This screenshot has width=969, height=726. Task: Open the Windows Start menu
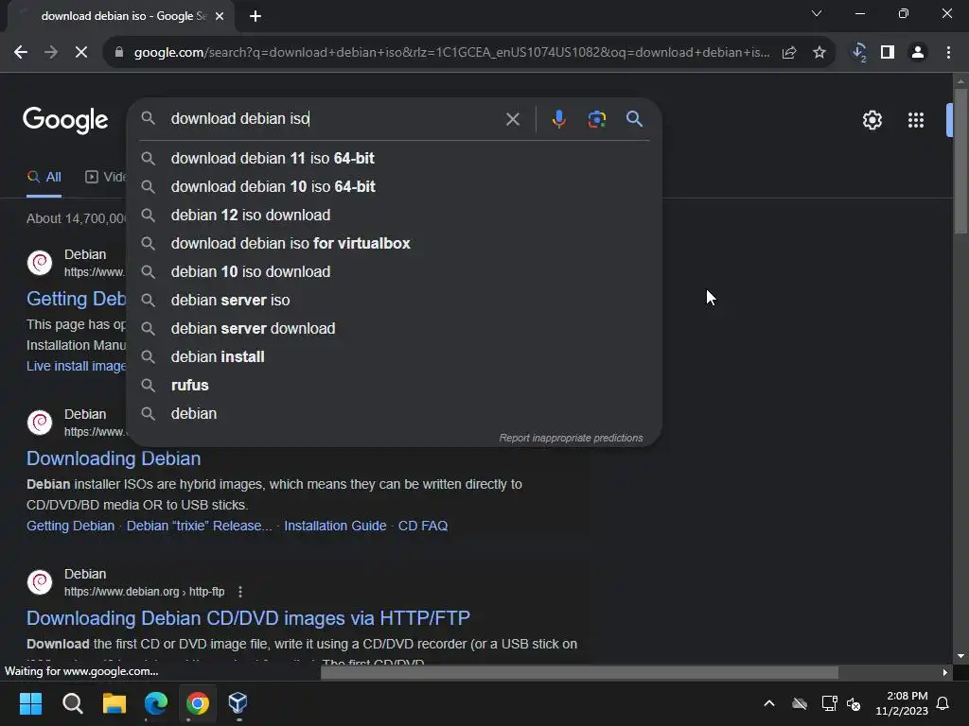pos(30,703)
